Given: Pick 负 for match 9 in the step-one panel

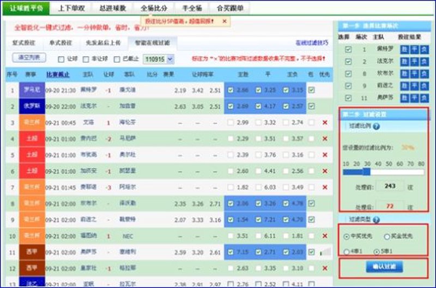Looking at the screenshot, I should pos(424,86).
